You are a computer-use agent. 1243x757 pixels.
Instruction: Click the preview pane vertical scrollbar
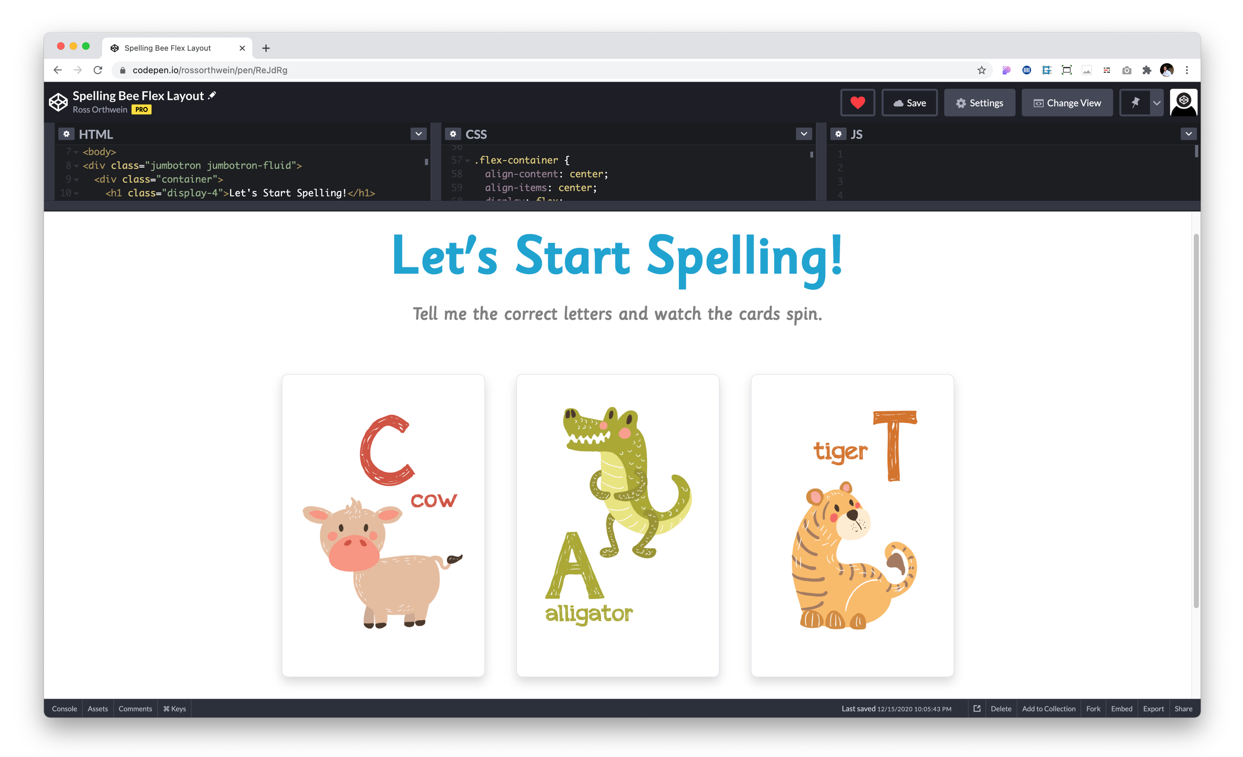point(1195,421)
